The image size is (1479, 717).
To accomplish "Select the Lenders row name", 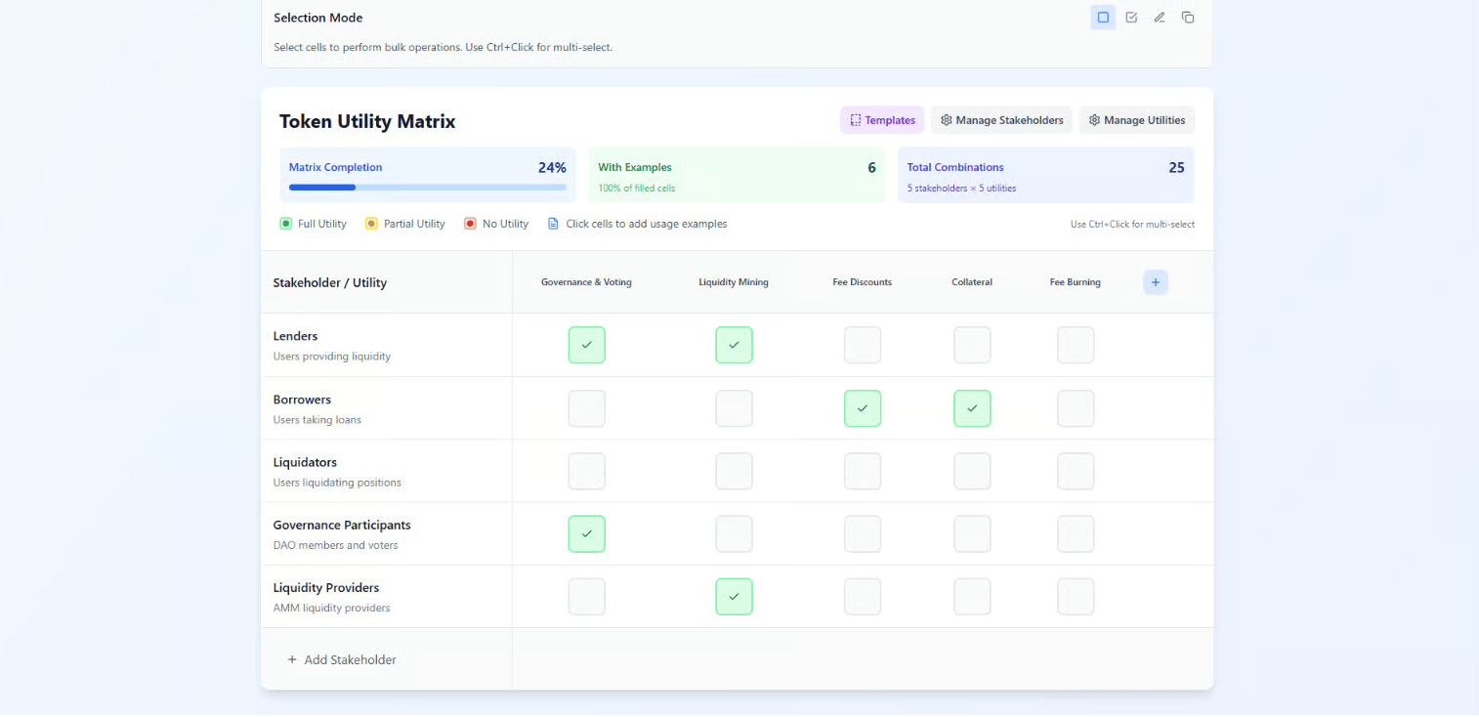I will pyautogui.click(x=295, y=336).
